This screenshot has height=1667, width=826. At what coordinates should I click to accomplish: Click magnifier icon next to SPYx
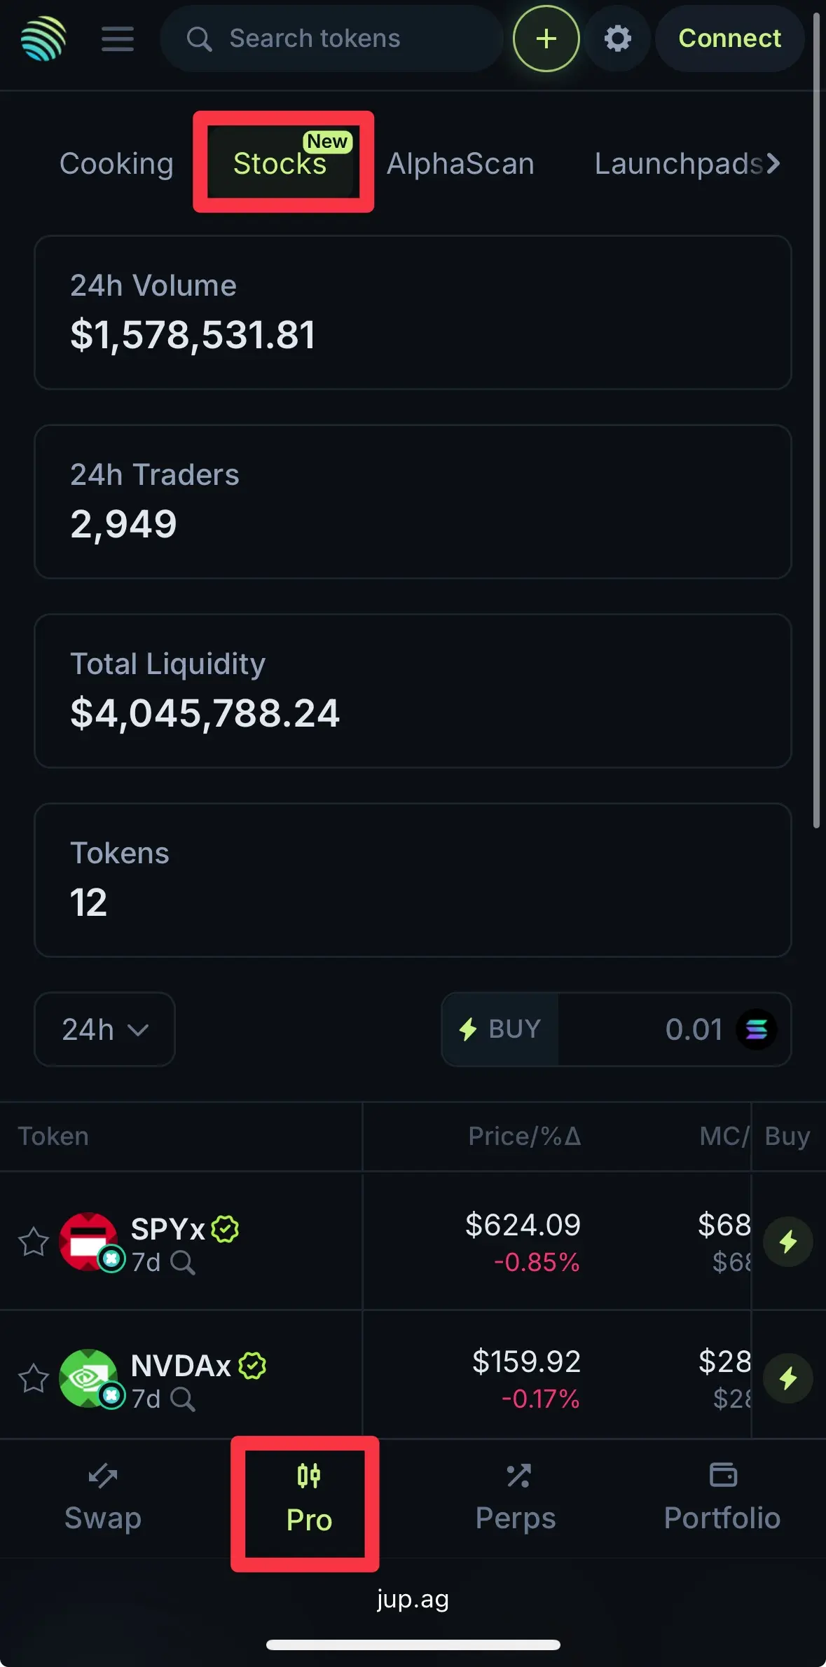click(183, 1263)
